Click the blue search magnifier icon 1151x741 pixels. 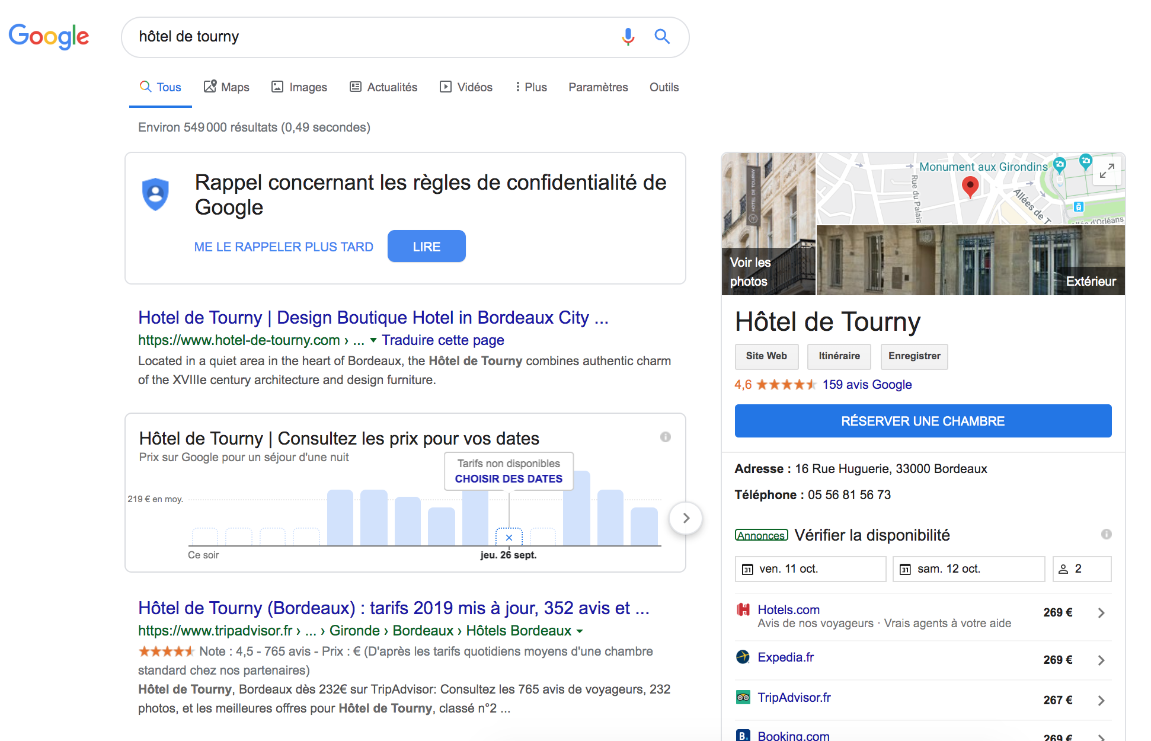tap(662, 37)
